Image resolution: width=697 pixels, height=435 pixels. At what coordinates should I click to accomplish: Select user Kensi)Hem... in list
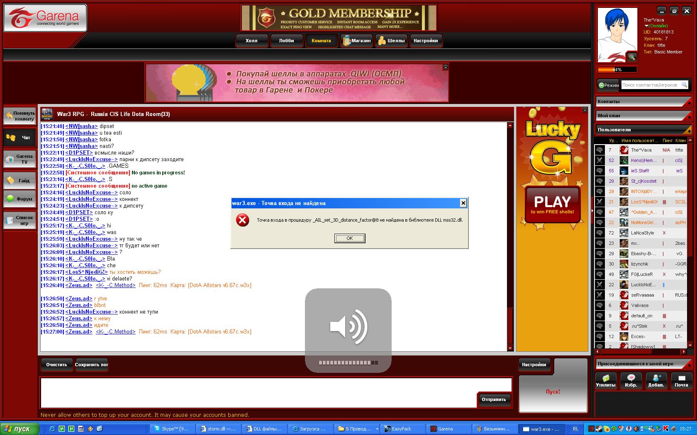(641, 160)
